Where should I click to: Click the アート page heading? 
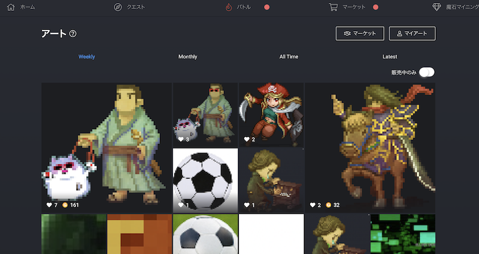pos(54,33)
